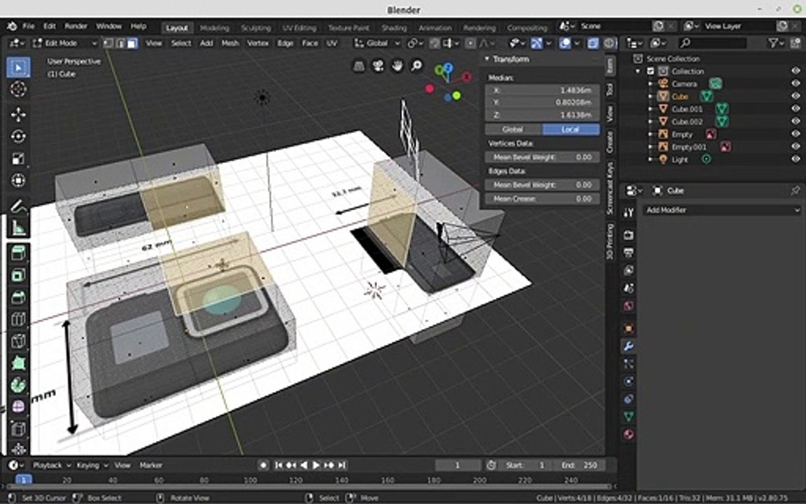Select the Select Box tool
Image resolution: width=806 pixels, height=504 pixels.
(18, 67)
